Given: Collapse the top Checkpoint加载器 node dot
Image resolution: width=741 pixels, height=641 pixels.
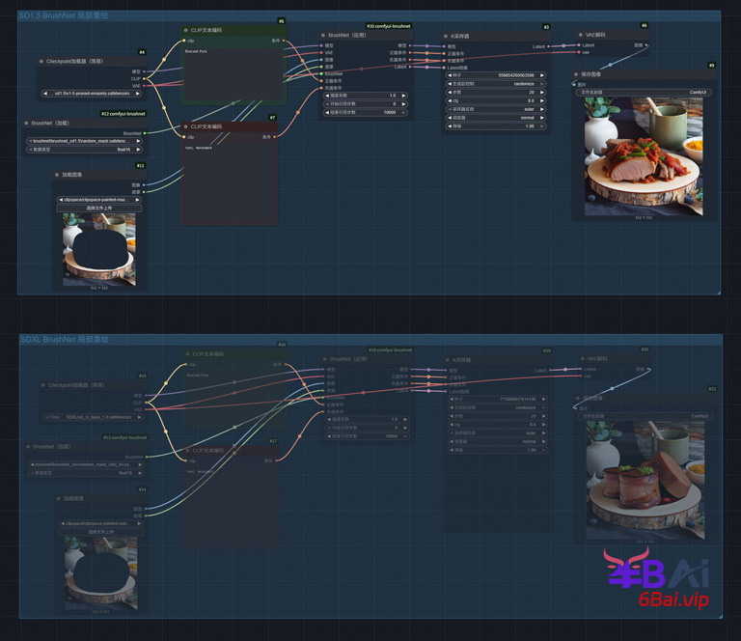Looking at the screenshot, I should click(x=41, y=61).
